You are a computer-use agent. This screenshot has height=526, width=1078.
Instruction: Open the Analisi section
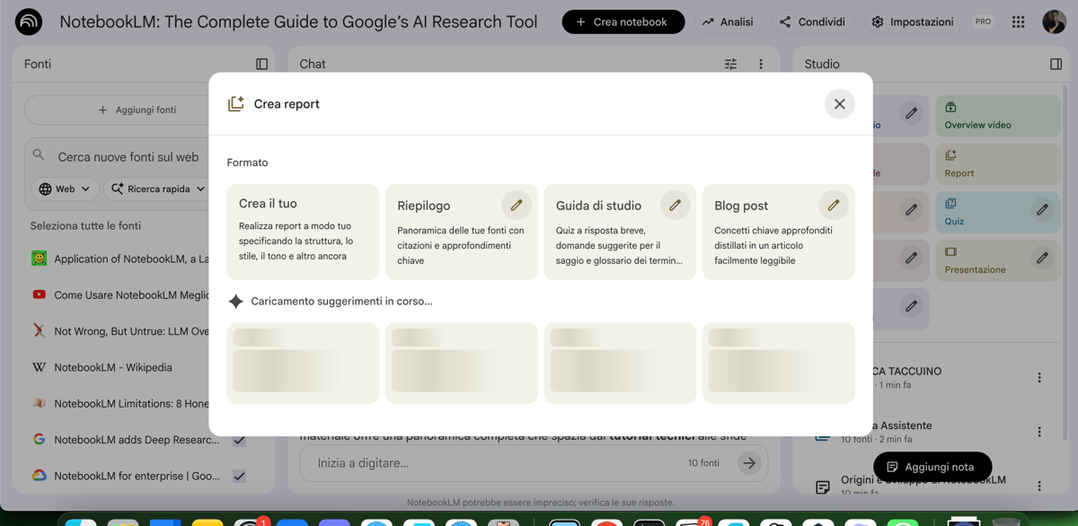tap(728, 22)
